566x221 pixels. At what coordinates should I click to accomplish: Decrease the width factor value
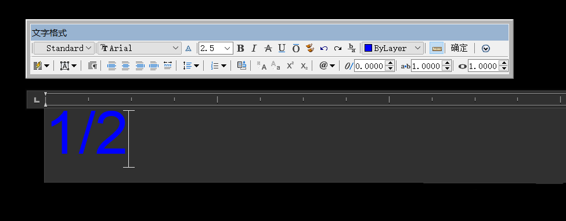pos(503,68)
